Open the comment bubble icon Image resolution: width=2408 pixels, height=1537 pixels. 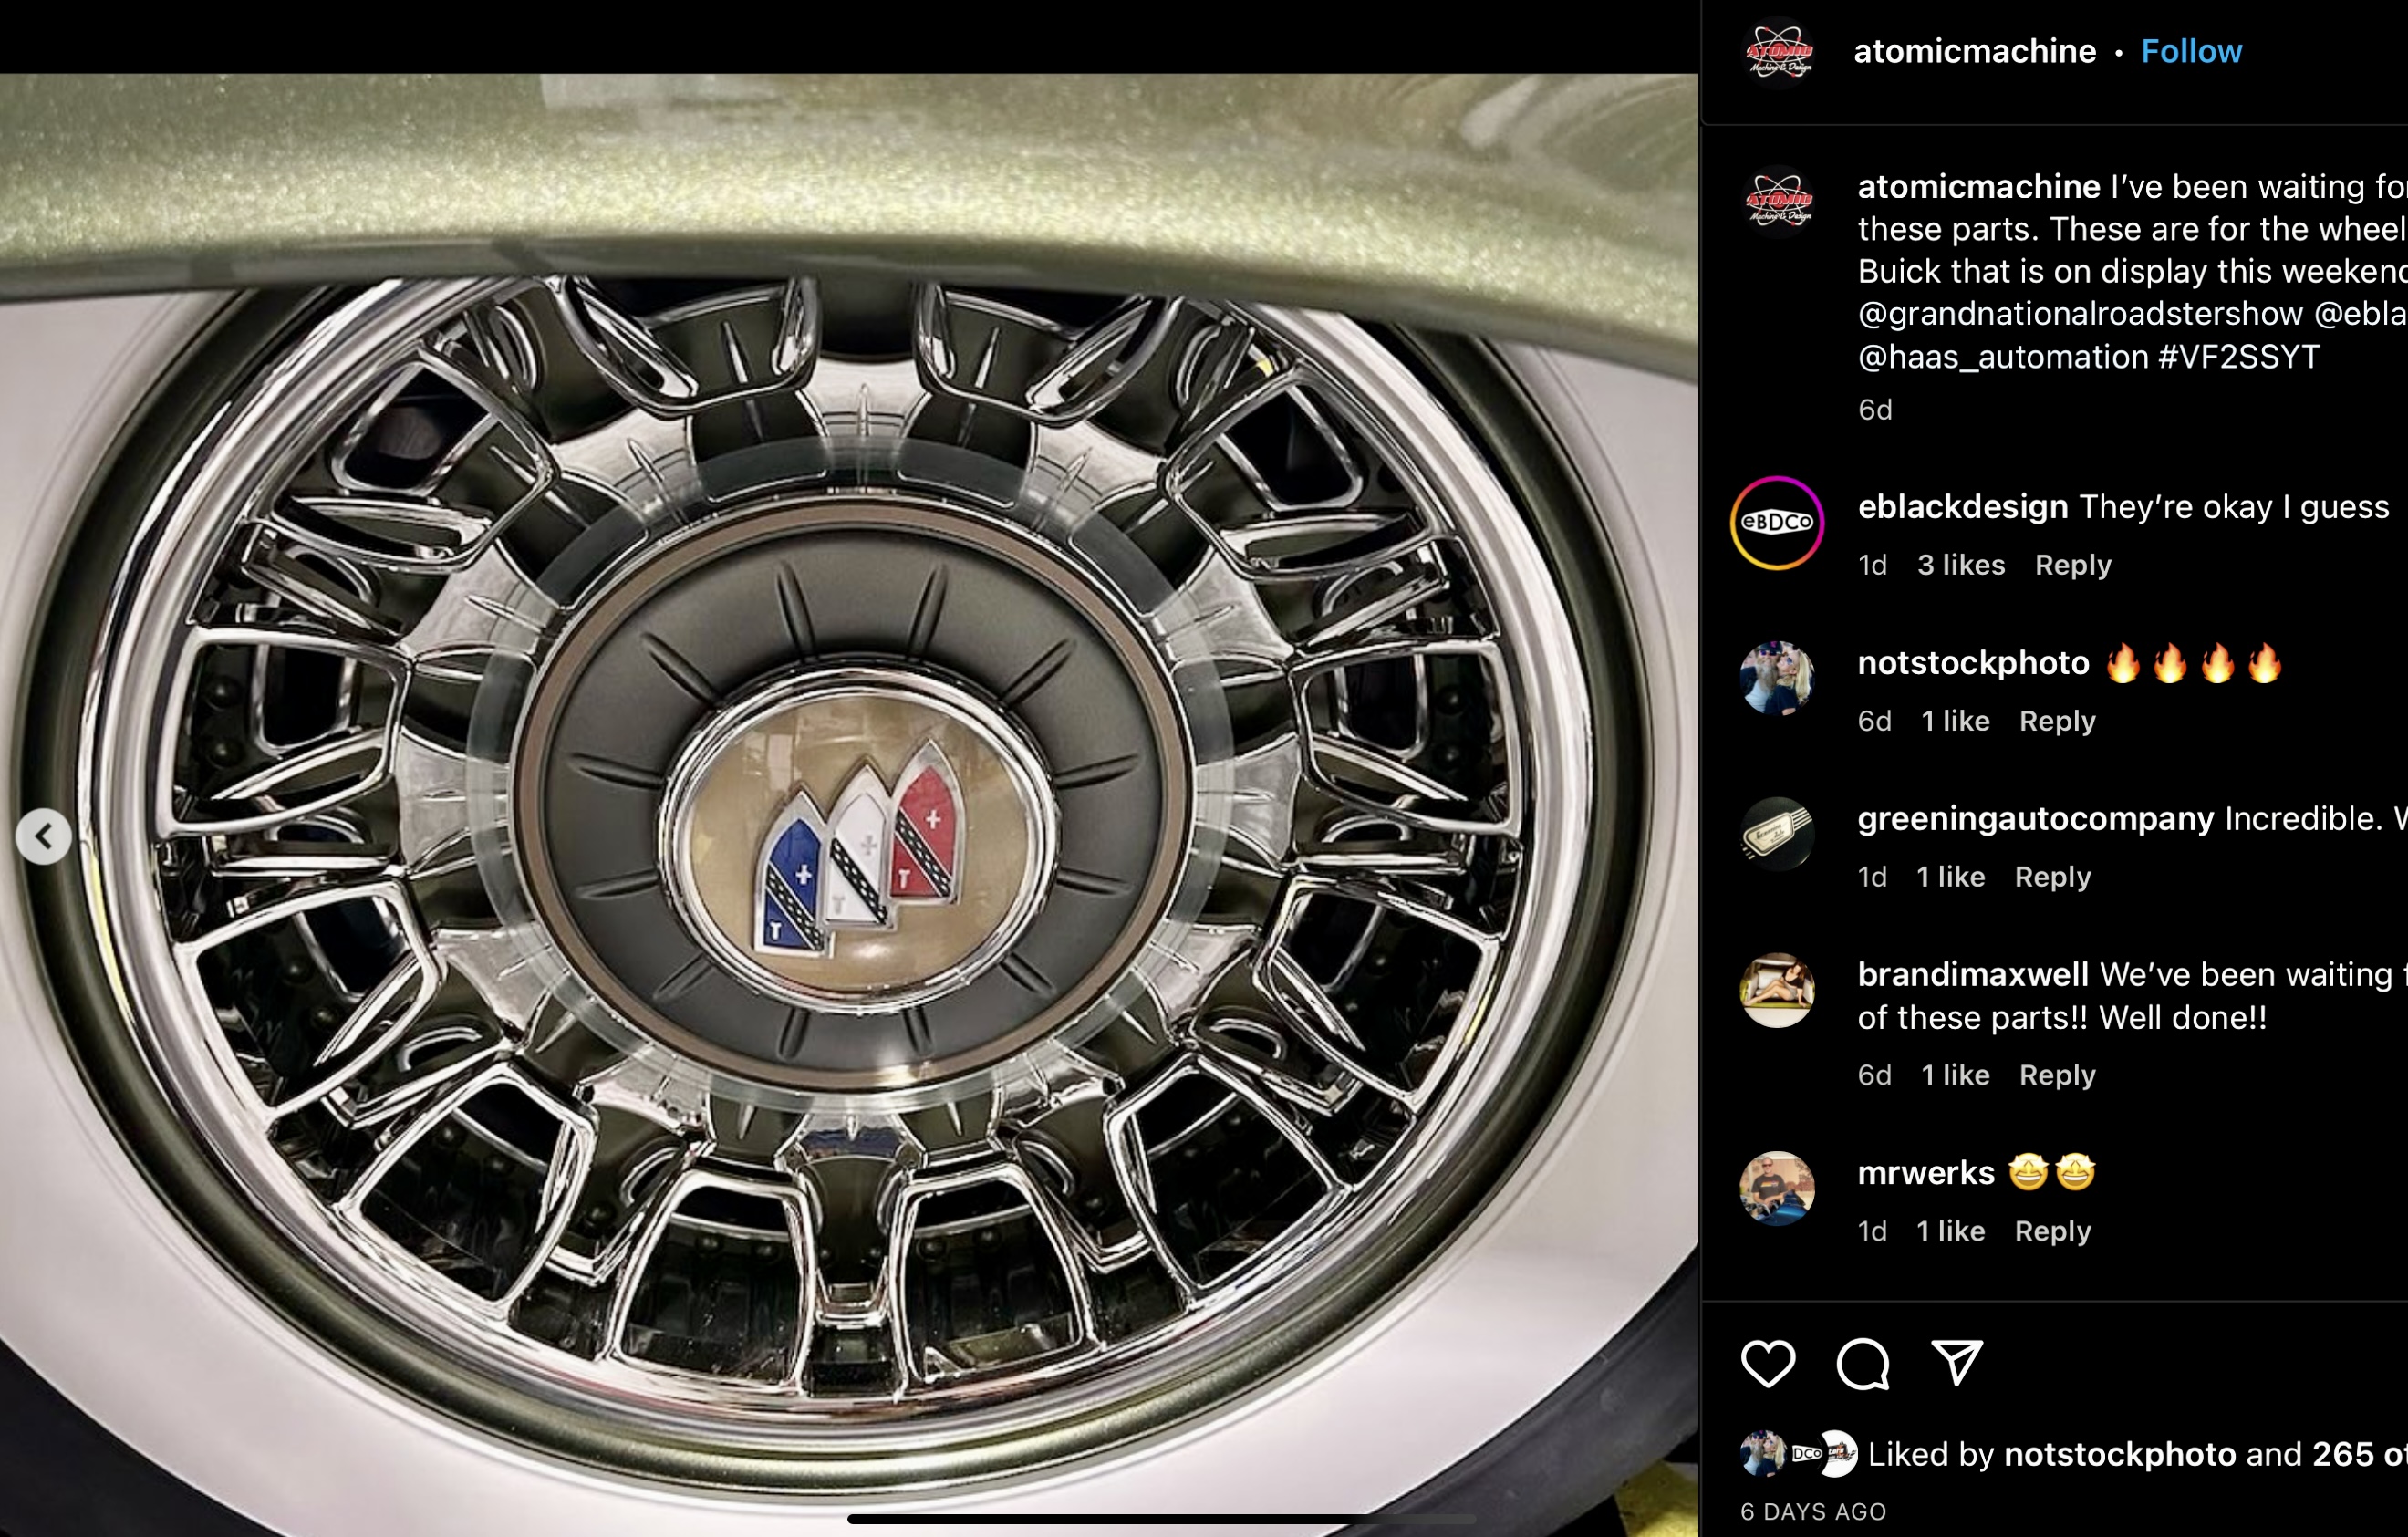click(1862, 1363)
